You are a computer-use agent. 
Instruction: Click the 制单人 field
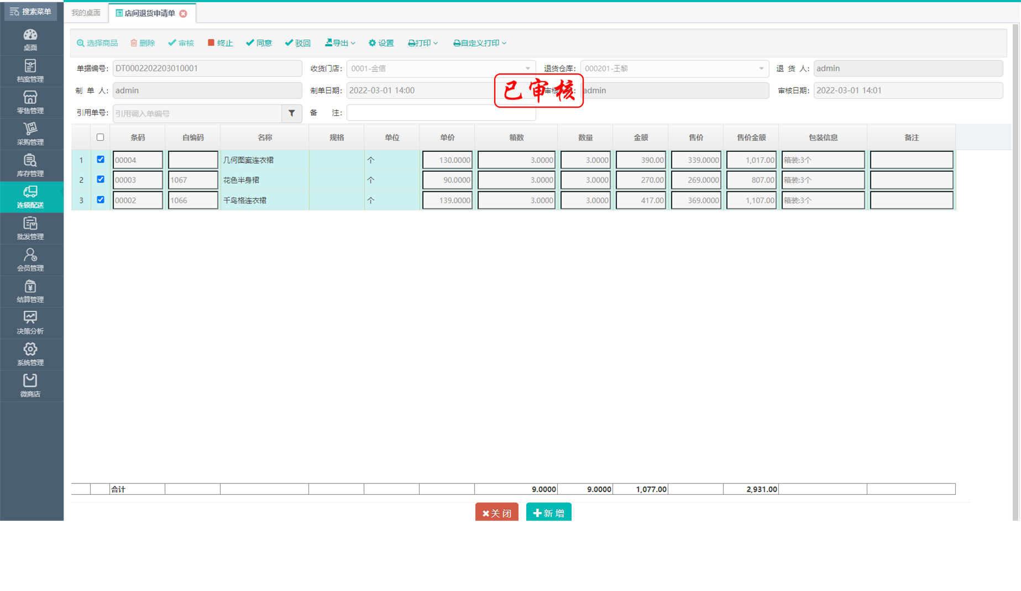point(207,91)
